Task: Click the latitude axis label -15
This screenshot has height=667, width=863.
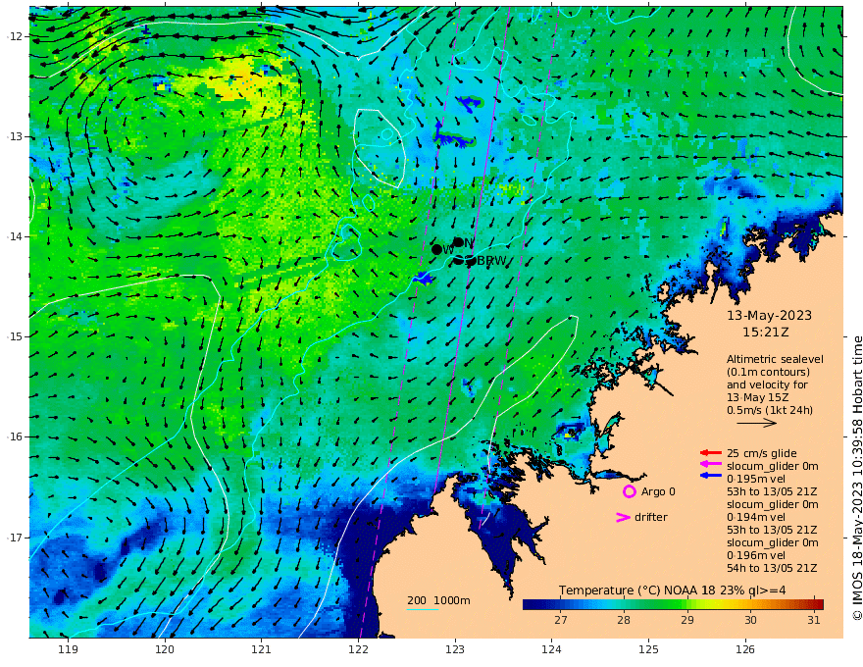Action: coord(15,336)
